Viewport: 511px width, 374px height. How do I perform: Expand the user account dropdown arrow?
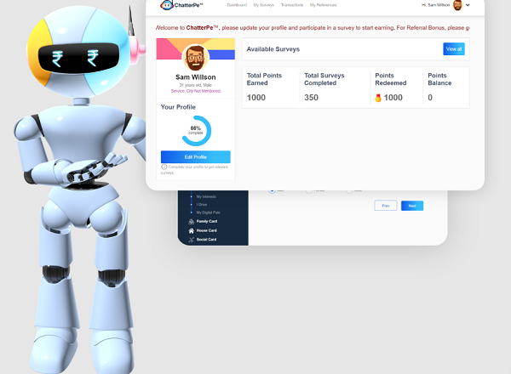[x=468, y=5]
